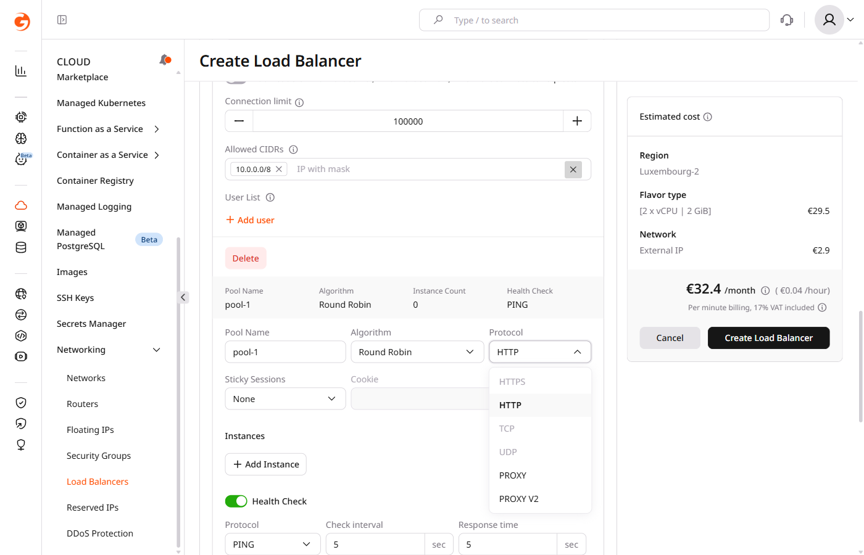Screen dimensions: 864x555
Task: Click the Gcore logo icon
Action: point(22,22)
